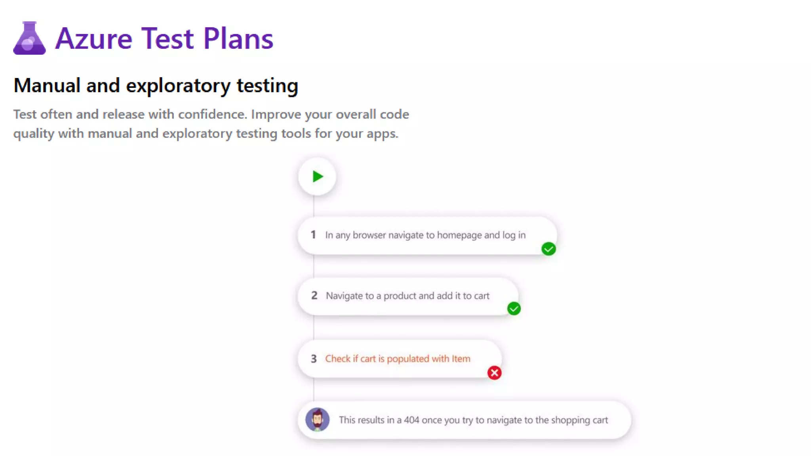811x456 pixels.
Task: Open the 404 shopping cart comment bubble
Action: (464, 420)
